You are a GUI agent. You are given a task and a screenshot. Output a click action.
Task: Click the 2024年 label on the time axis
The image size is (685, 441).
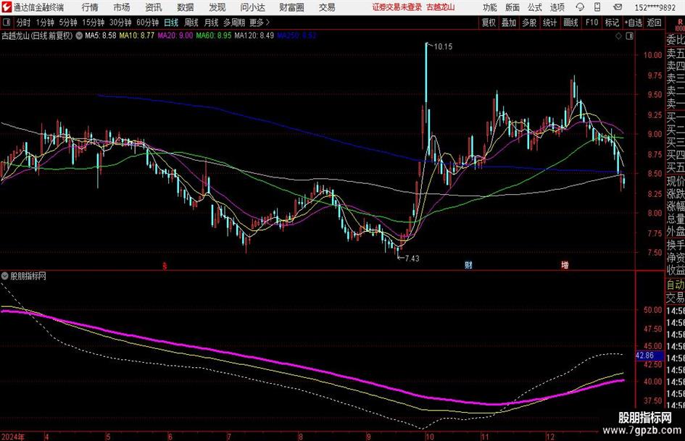pos(13,437)
